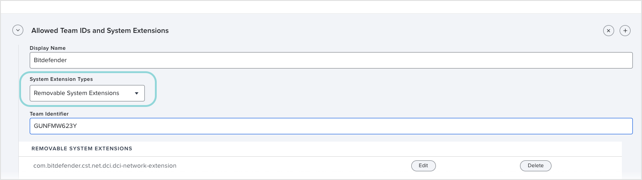Click the caret arrow beside Removable System Extensions

pos(136,93)
